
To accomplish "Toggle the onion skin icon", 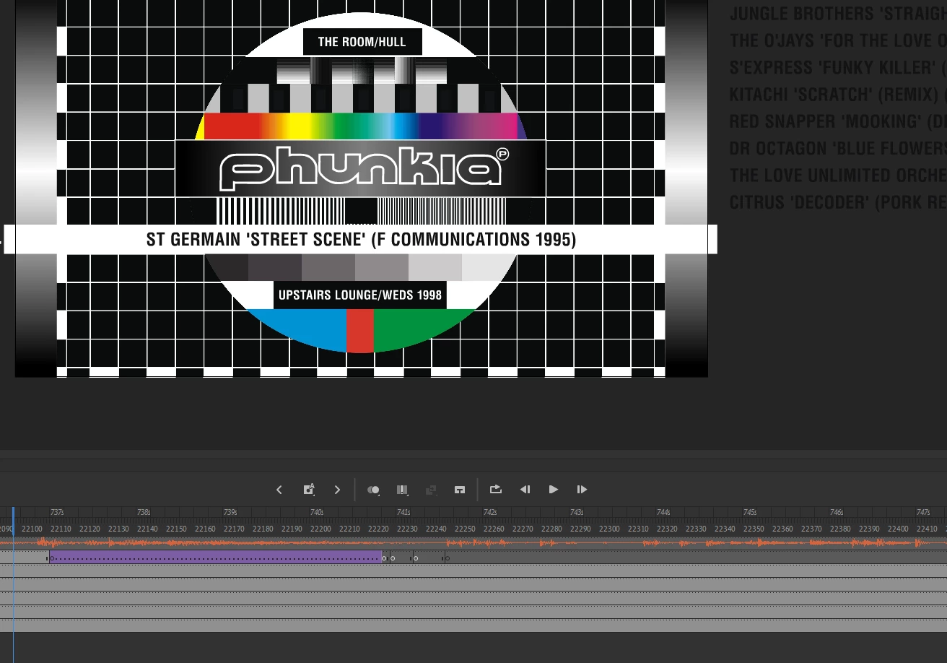I will [x=373, y=490].
